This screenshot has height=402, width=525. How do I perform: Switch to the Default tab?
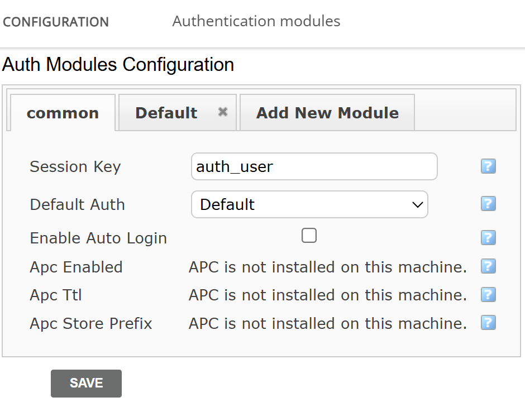coord(166,112)
